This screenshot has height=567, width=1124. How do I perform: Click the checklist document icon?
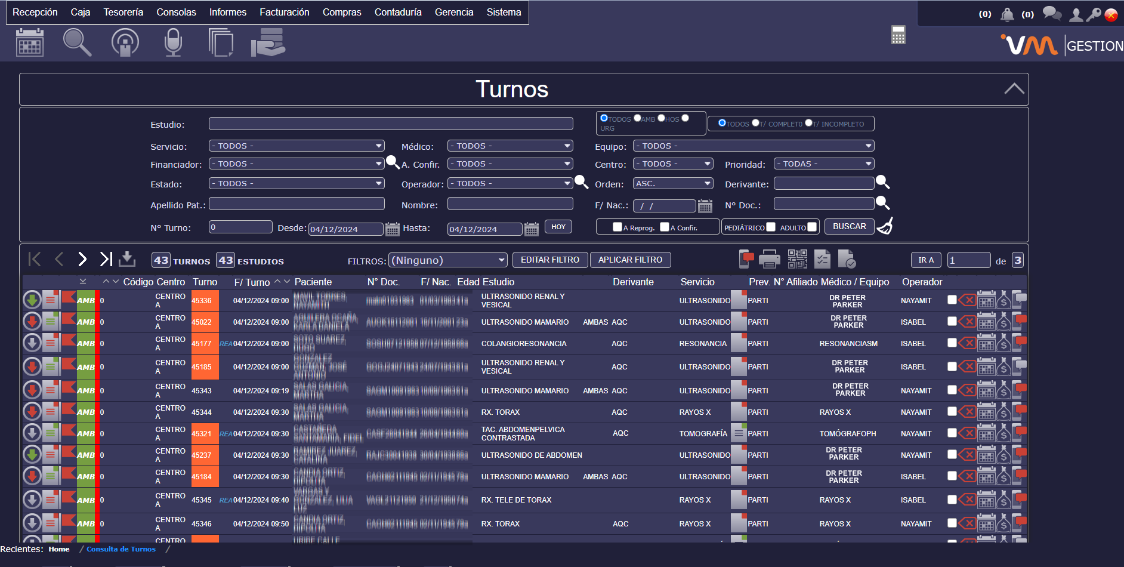(x=822, y=259)
